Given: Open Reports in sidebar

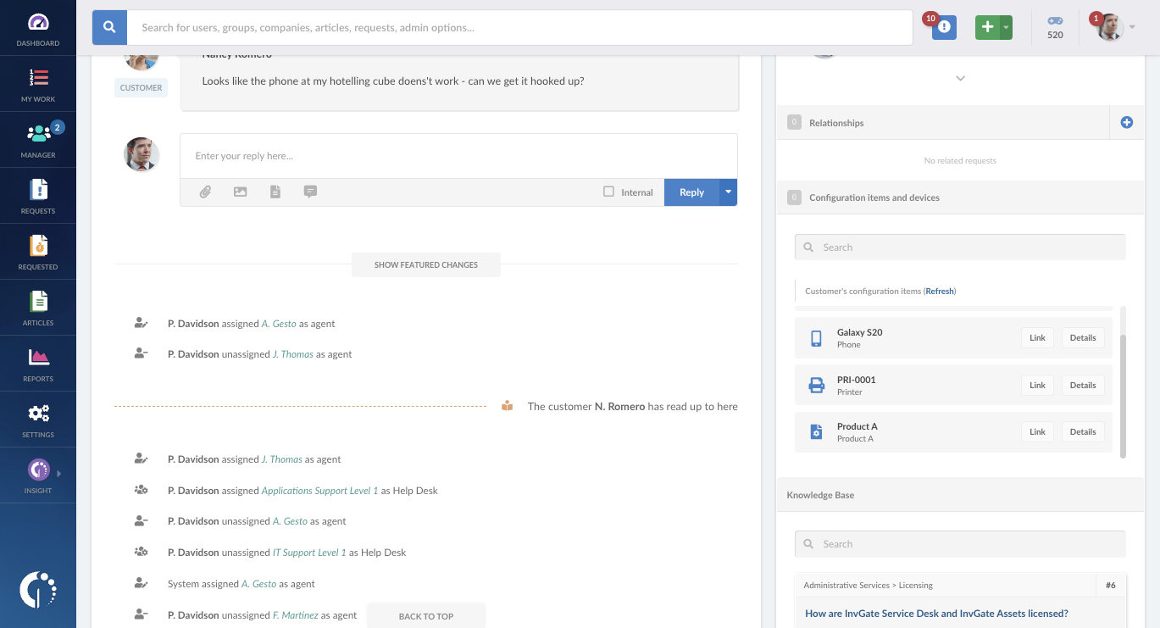Looking at the screenshot, I should point(38,364).
